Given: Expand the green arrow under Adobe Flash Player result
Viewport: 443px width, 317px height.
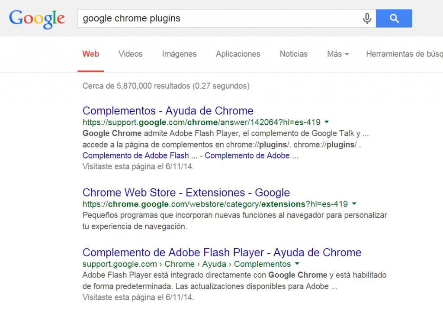Looking at the screenshot, I should click(297, 264).
